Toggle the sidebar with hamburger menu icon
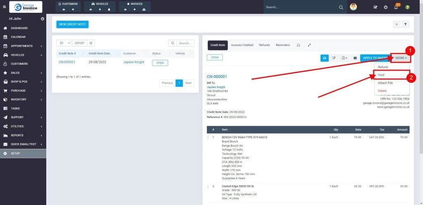This screenshot has height=205, width=423. pyautogui.click(x=5, y=7)
